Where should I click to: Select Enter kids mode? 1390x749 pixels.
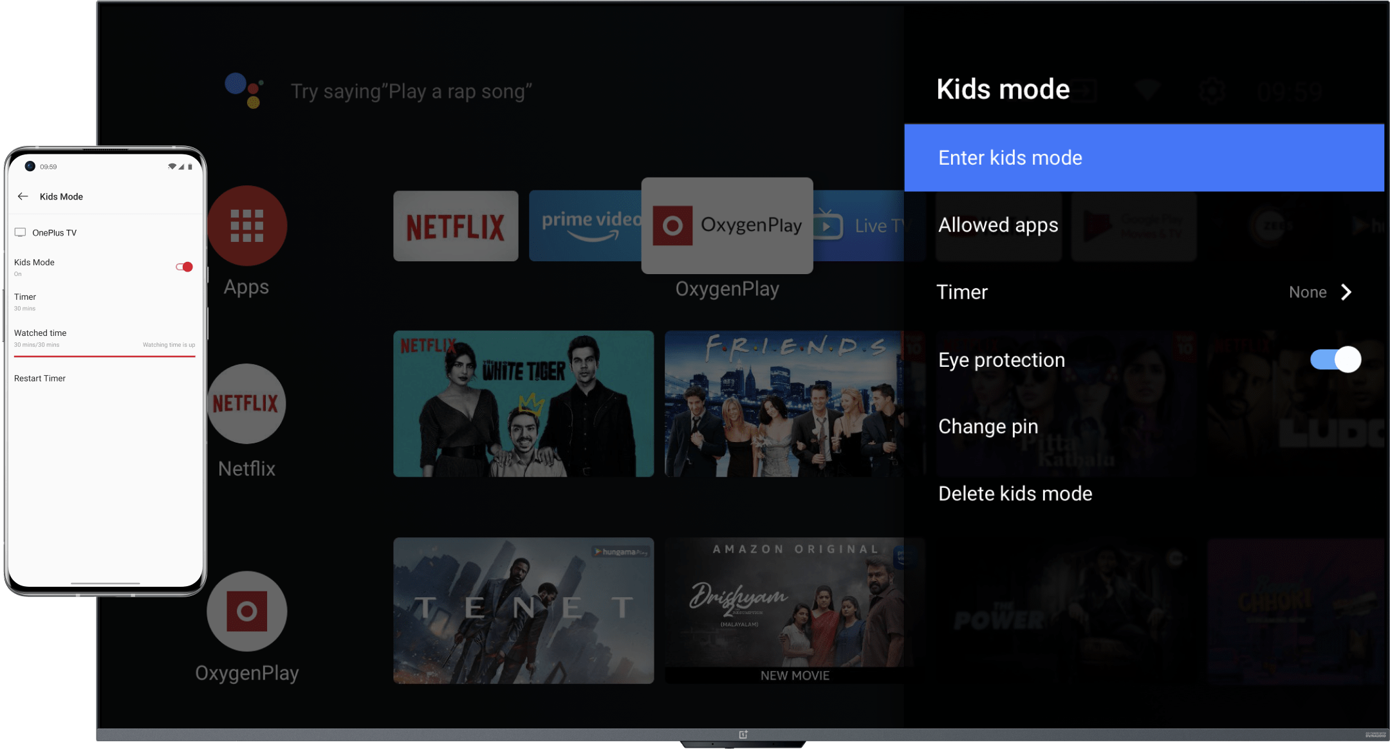[x=1144, y=158]
